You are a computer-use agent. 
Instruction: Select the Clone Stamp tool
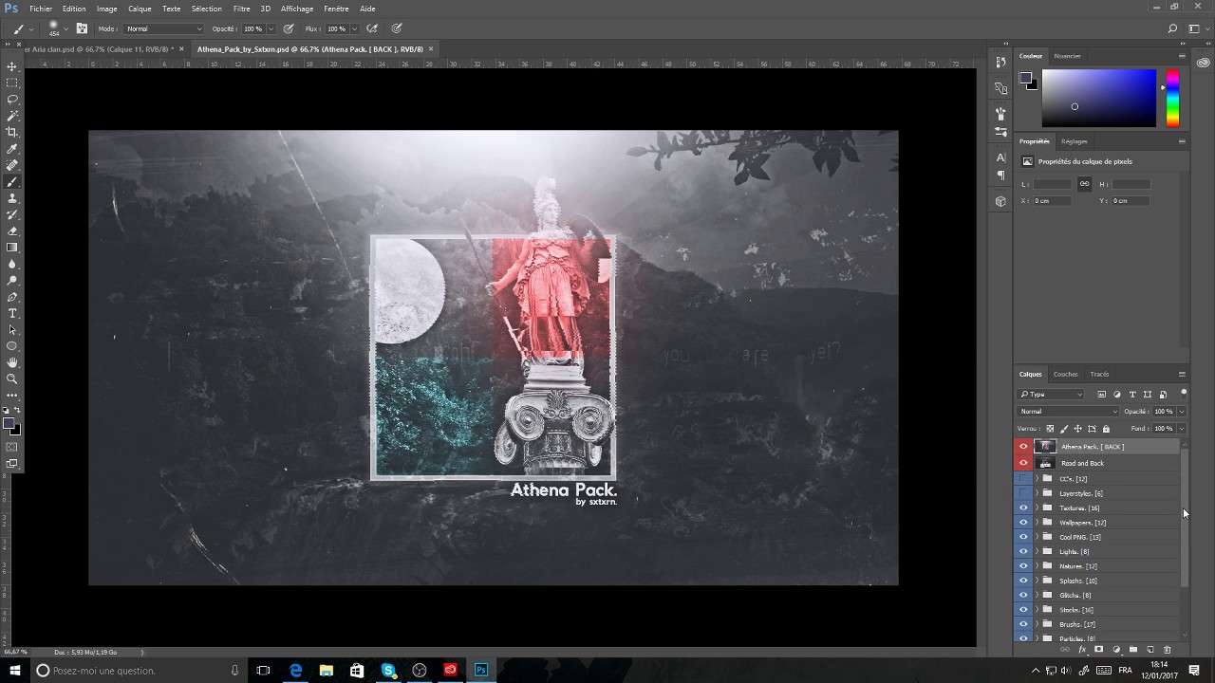click(x=12, y=198)
